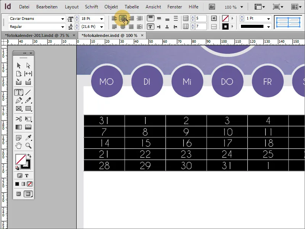Click the number of columns field
Viewport: 305px width, 229px height.
coord(201,26)
